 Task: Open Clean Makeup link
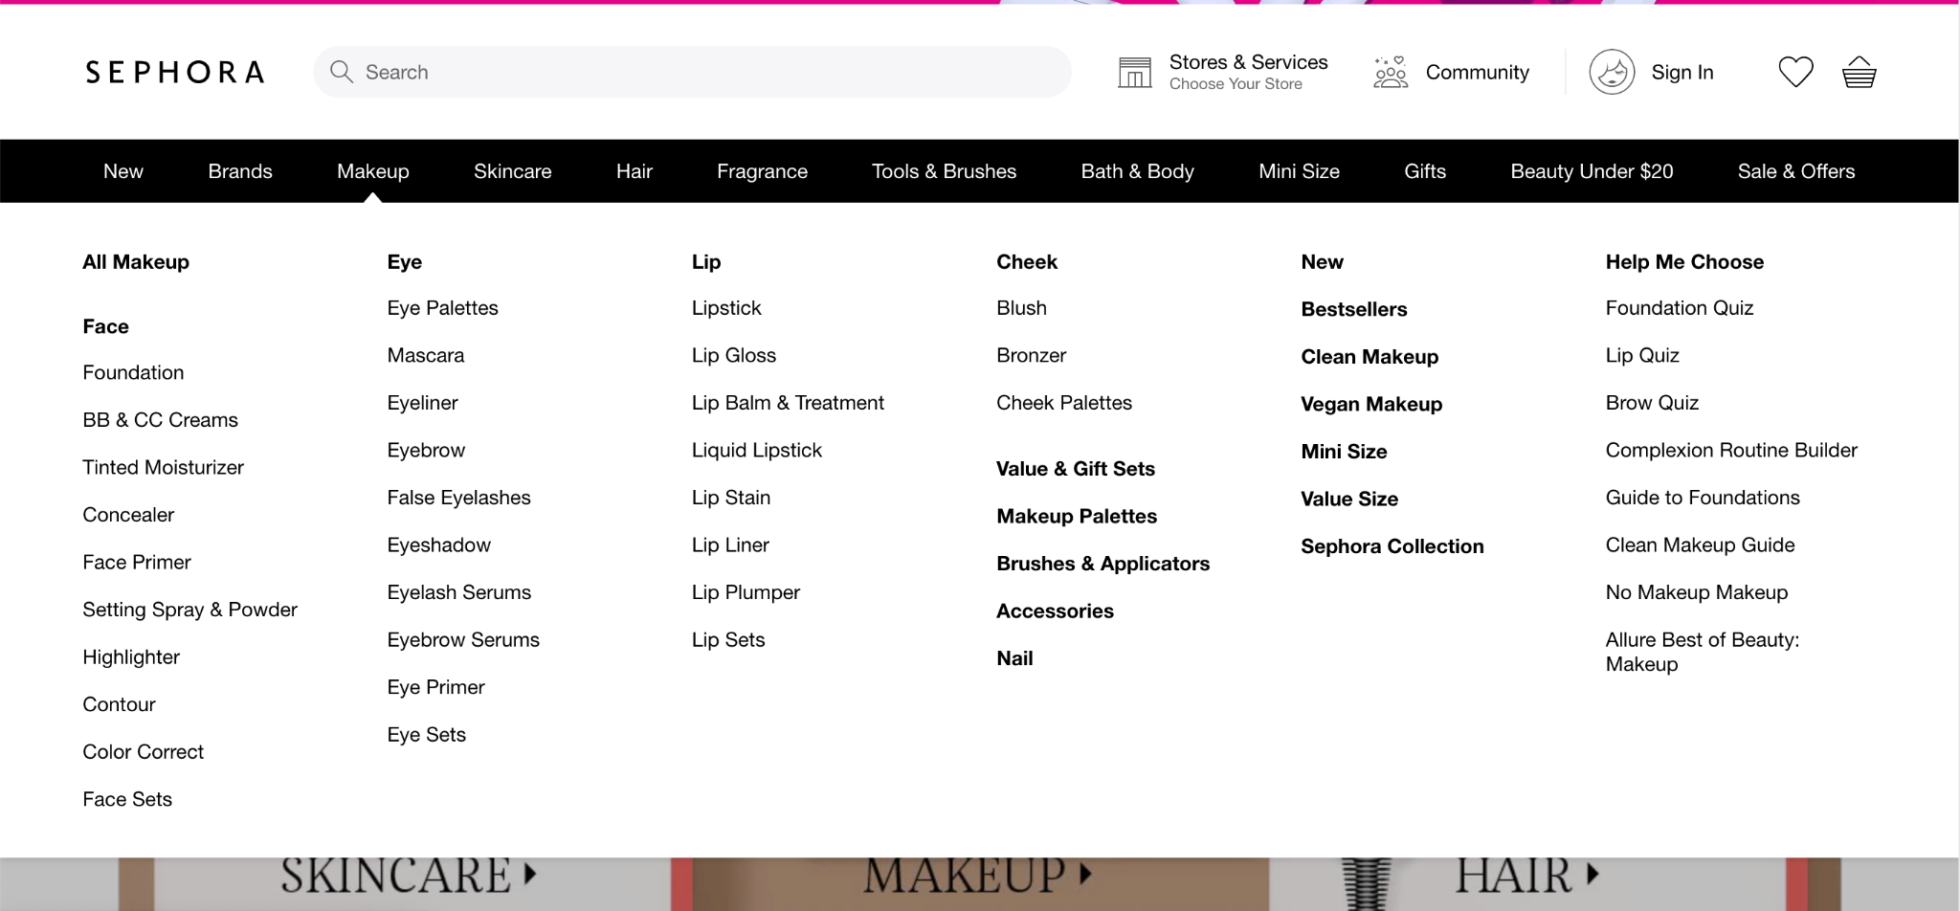coord(1370,357)
